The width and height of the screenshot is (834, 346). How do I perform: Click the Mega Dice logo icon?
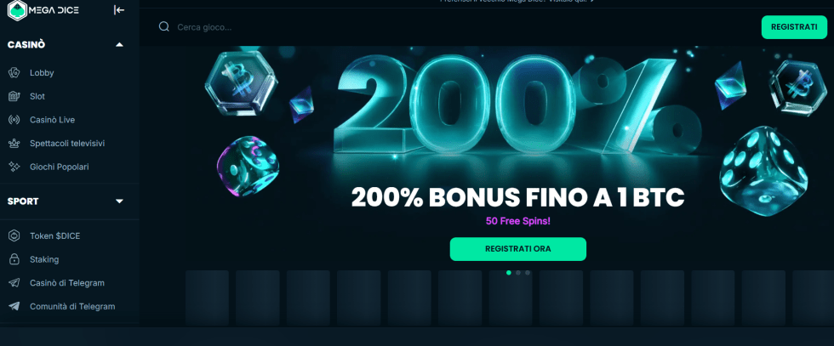(17, 10)
